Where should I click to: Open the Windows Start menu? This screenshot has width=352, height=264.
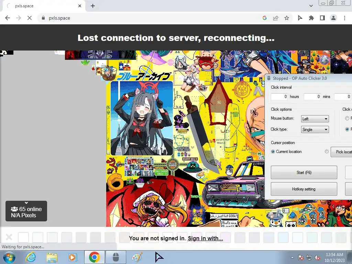tap(9, 257)
